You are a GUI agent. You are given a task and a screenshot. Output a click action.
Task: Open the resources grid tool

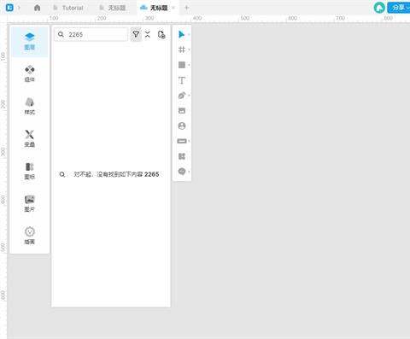[x=182, y=156]
